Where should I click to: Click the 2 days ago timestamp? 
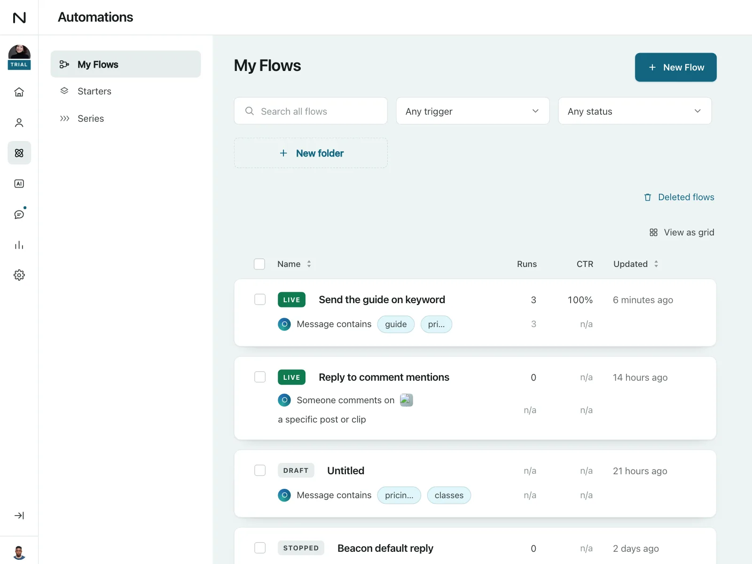coord(635,548)
